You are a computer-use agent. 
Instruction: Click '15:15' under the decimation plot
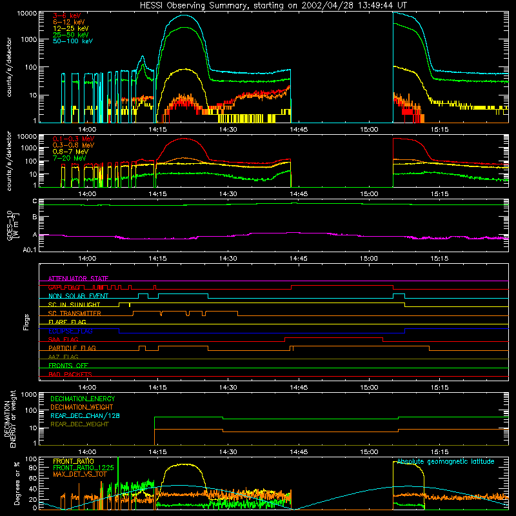tap(439, 452)
